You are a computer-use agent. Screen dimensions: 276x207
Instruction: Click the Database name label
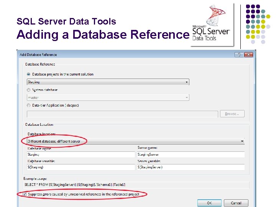(x=39, y=148)
